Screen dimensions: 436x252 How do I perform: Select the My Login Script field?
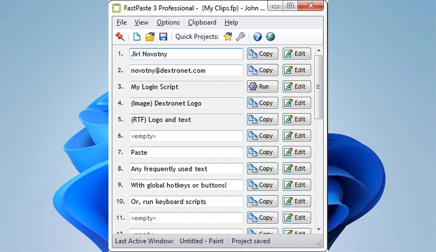pyautogui.click(x=186, y=86)
